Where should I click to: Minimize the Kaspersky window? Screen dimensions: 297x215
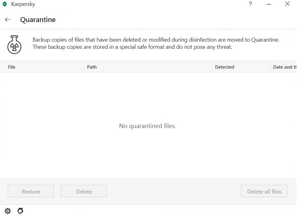click(x=268, y=4)
